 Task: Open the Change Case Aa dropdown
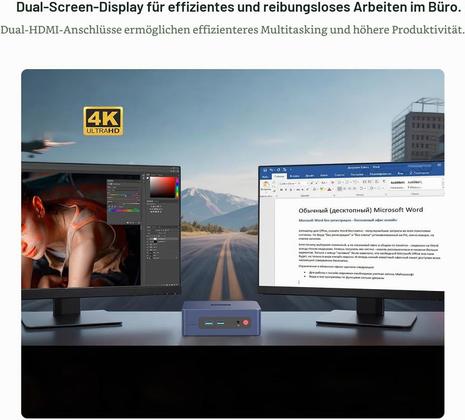coord(324,183)
